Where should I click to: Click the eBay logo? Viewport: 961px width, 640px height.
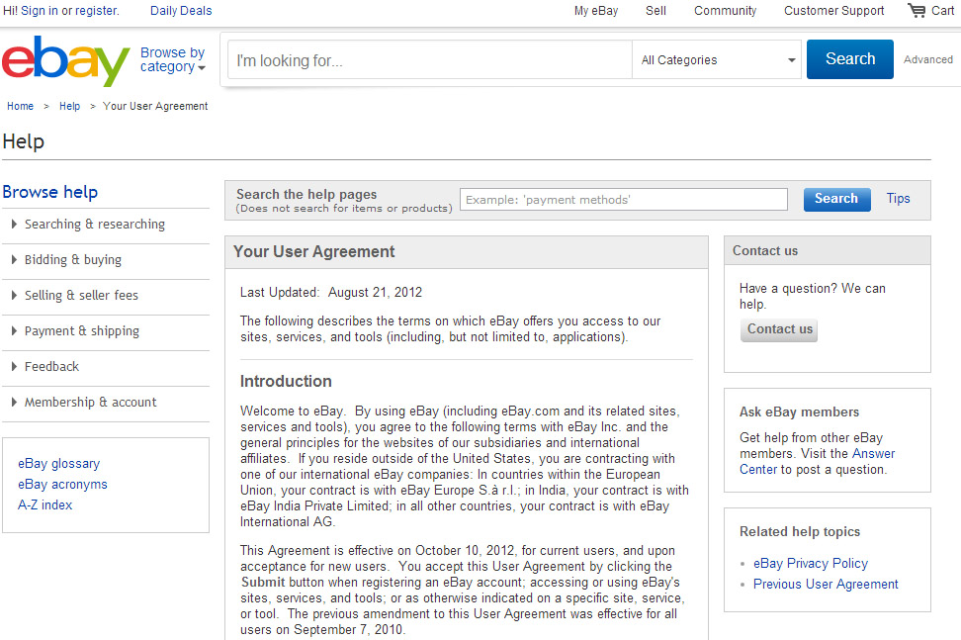65,61
